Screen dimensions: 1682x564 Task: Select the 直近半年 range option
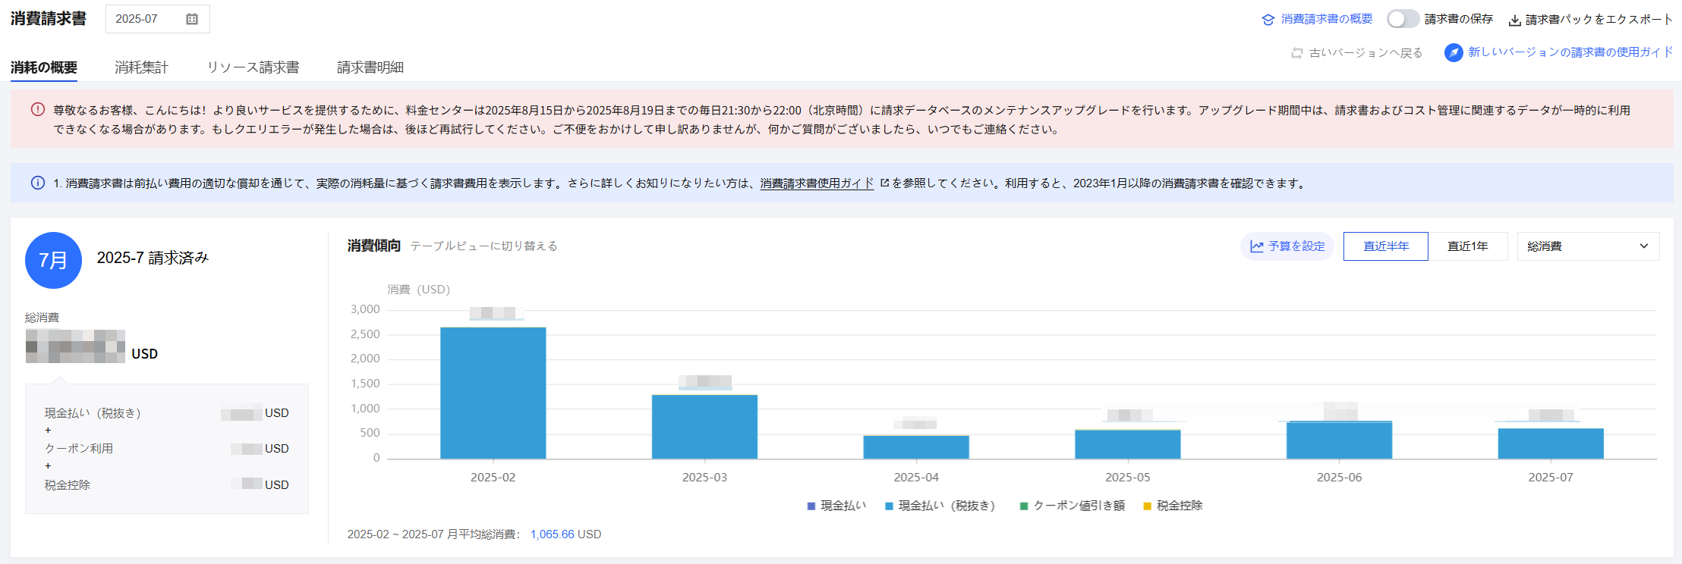tap(1386, 246)
